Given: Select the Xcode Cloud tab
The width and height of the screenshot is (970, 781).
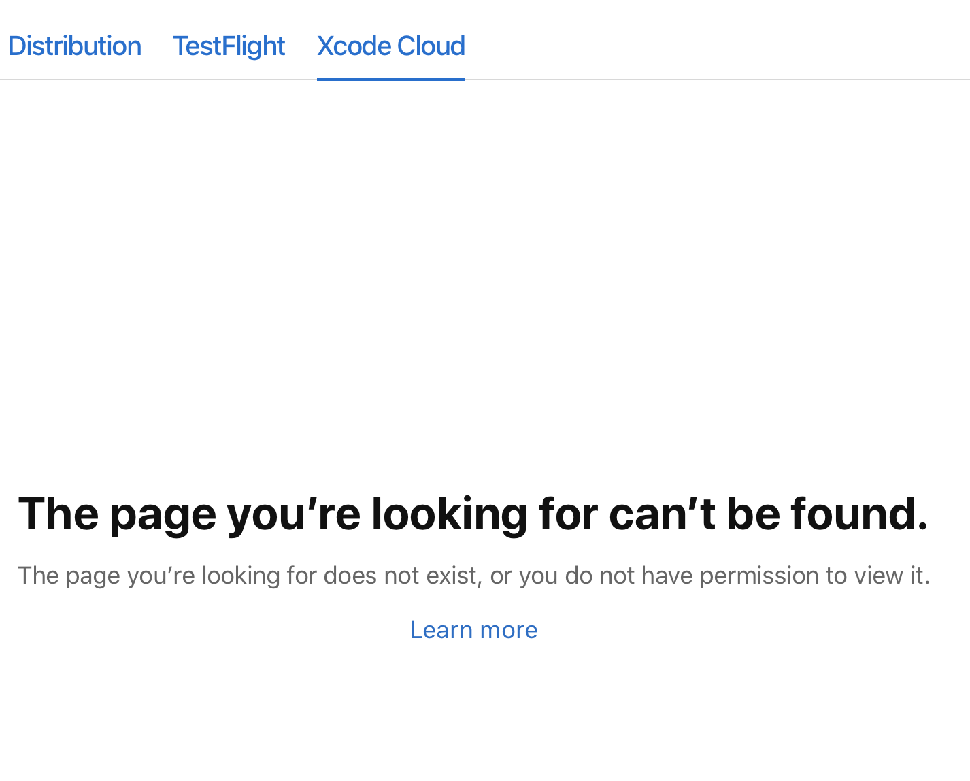Looking at the screenshot, I should (x=390, y=46).
